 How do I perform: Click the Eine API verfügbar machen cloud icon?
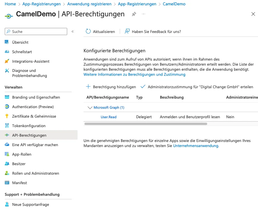click(7, 144)
